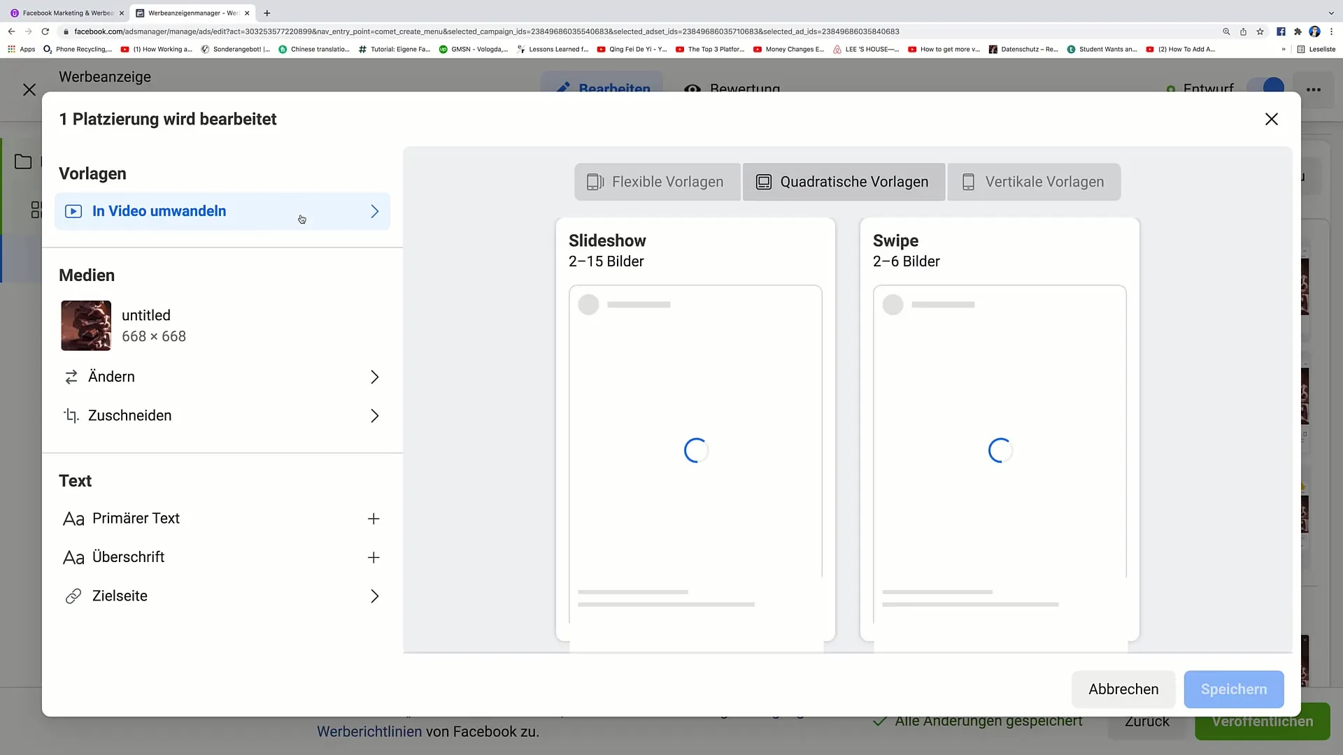Click the Zuschneiden crop icon
1343x755 pixels.
(x=71, y=416)
